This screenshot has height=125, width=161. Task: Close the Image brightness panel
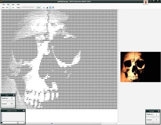(159, 111)
